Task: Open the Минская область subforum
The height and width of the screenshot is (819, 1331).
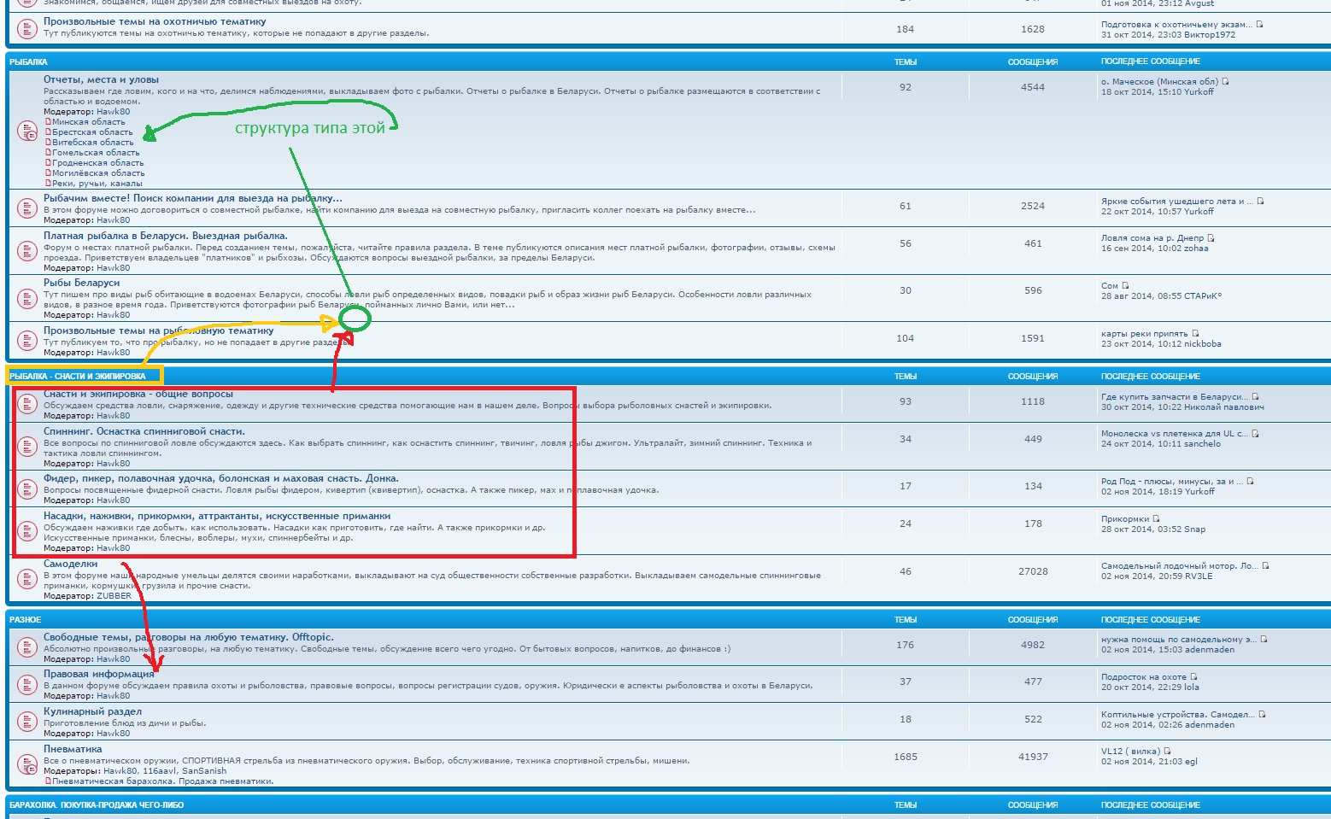Action: click(89, 122)
